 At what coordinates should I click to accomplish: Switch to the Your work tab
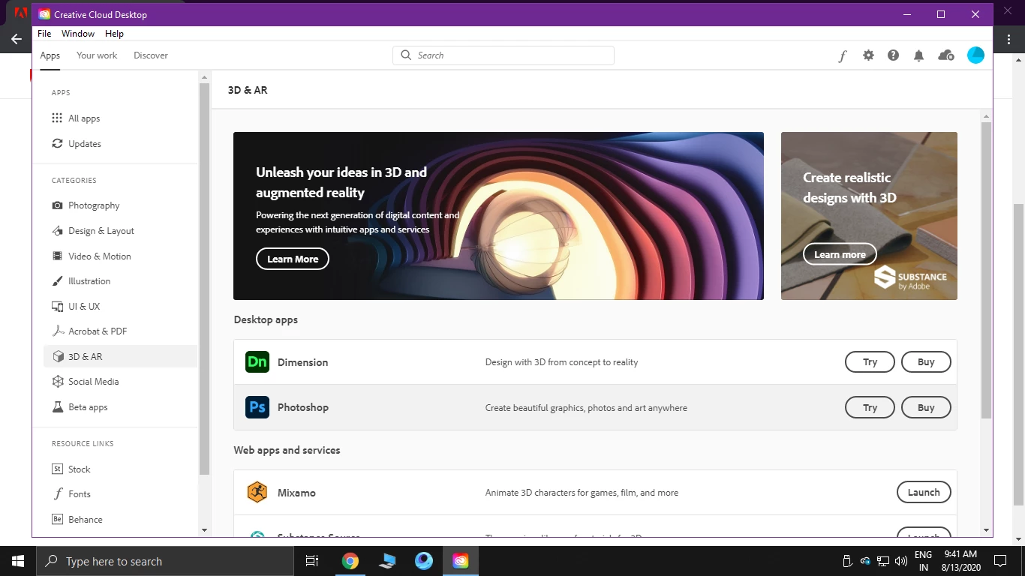(x=97, y=55)
